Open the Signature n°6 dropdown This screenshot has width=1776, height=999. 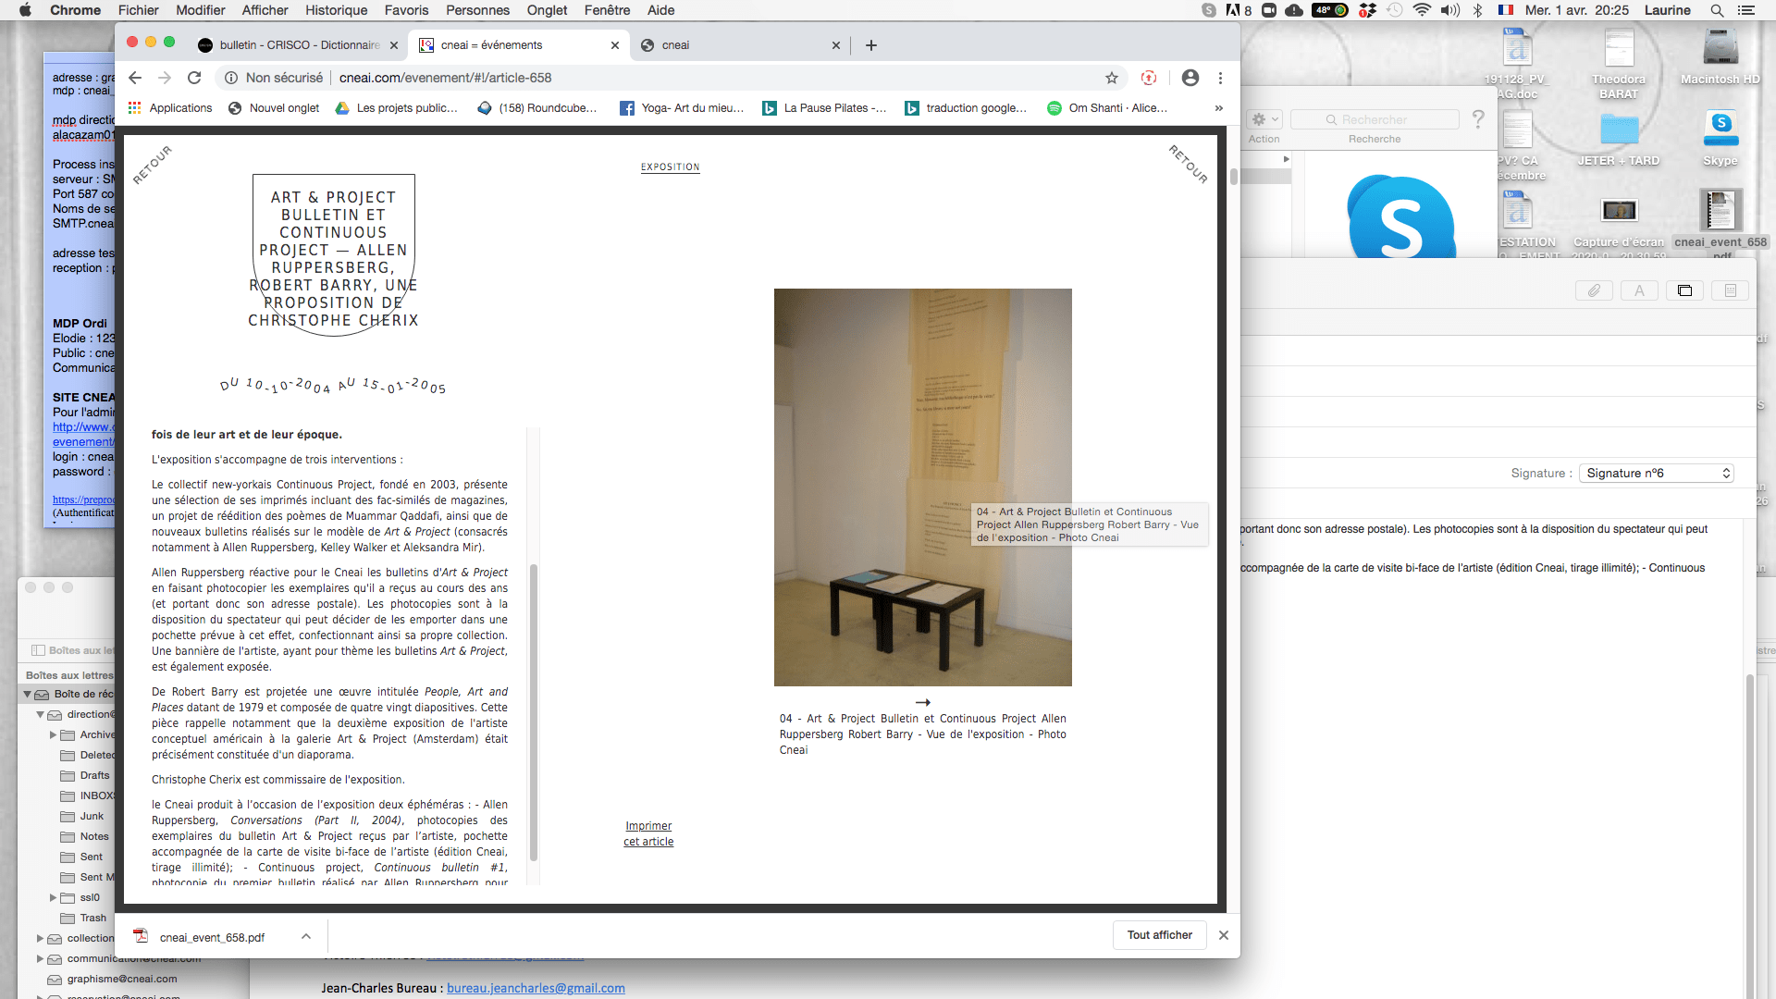(x=1656, y=473)
